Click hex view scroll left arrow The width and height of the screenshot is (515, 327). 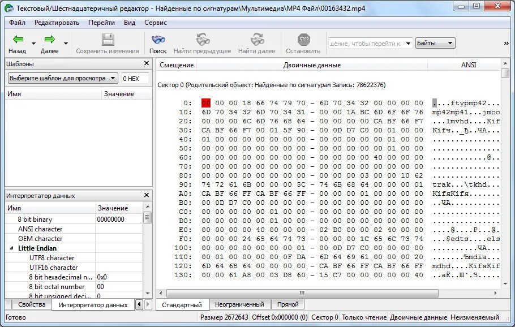(161, 293)
